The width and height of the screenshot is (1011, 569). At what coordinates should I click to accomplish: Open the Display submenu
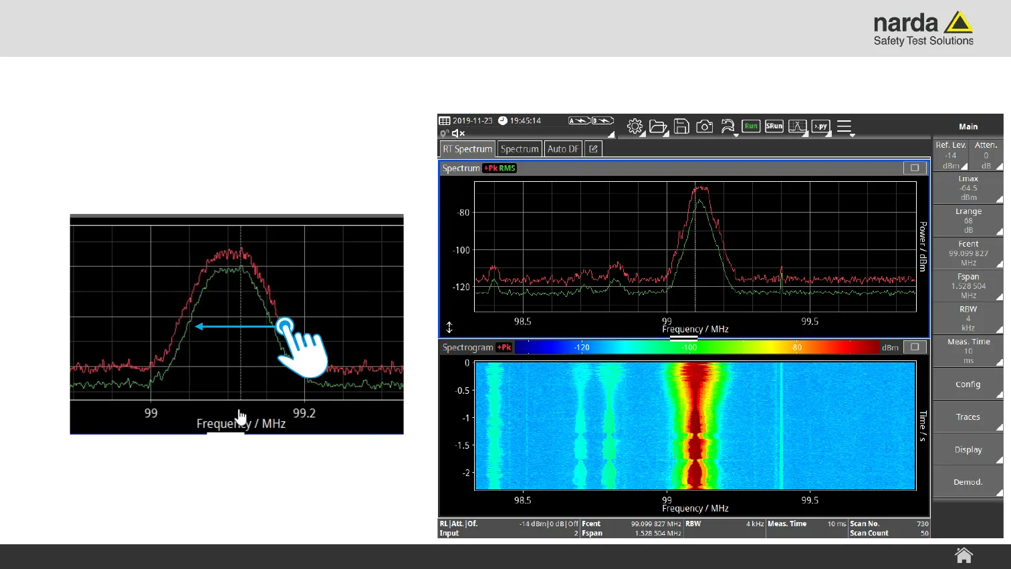[x=968, y=449]
